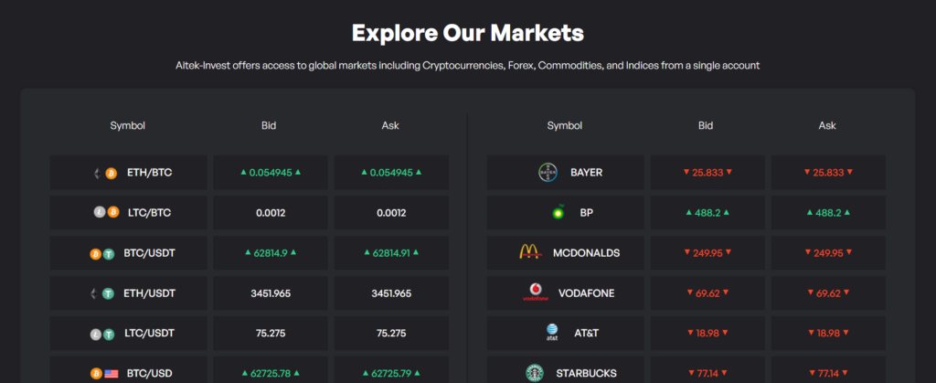Click the BTC/USD flag pair icon
The image size is (936, 383).
coord(106,373)
